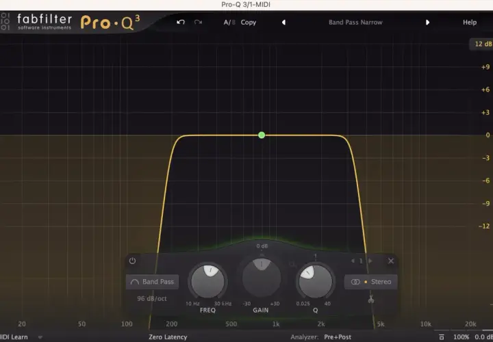This screenshot has width=493, height=342.
Task: Click the Undo arrow icon
Action: pos(181,23)
